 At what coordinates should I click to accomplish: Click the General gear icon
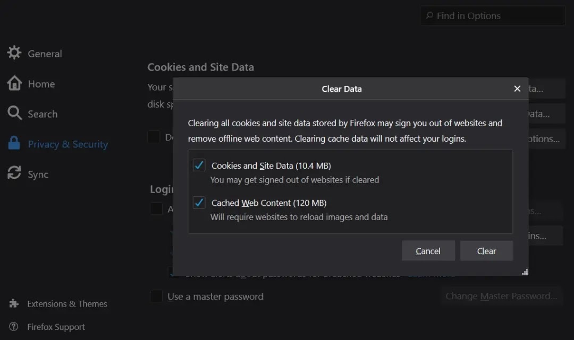pos(14,53)
